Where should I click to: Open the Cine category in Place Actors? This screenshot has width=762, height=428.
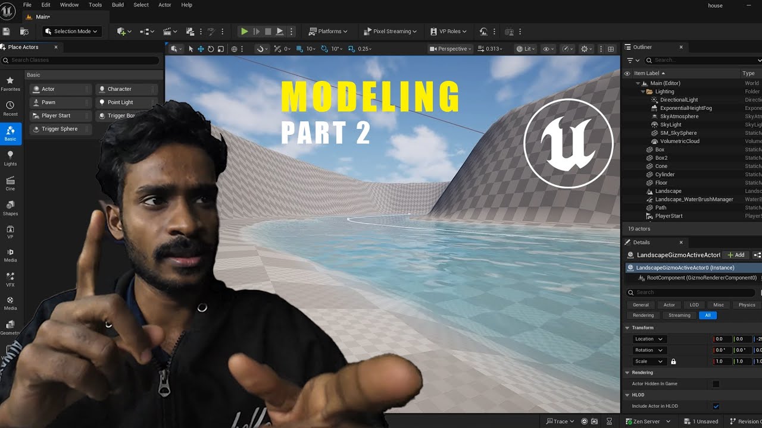click(10, 183)
